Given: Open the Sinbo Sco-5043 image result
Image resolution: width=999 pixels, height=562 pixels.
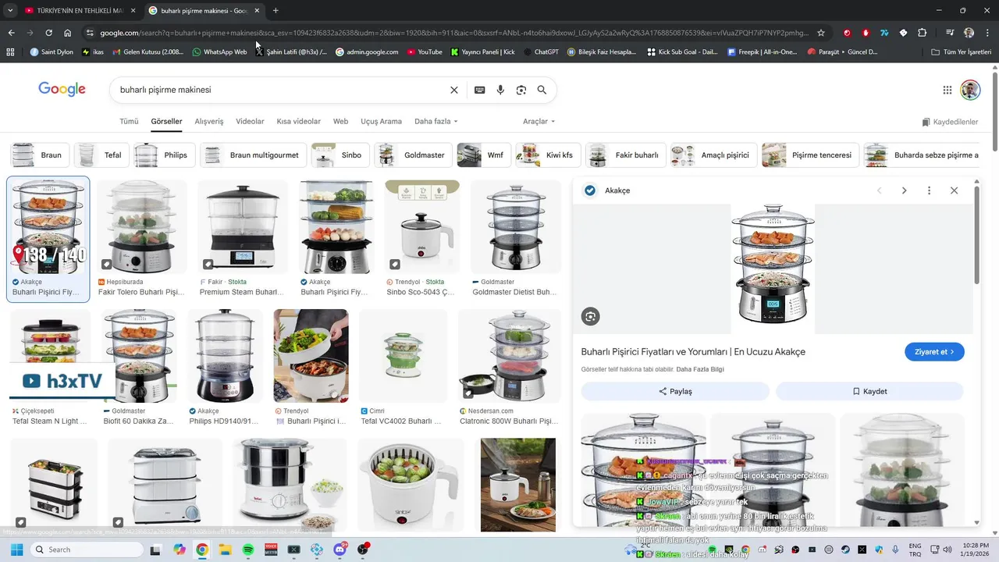Looking at the screenshot, I should click(x=422, y=227).
